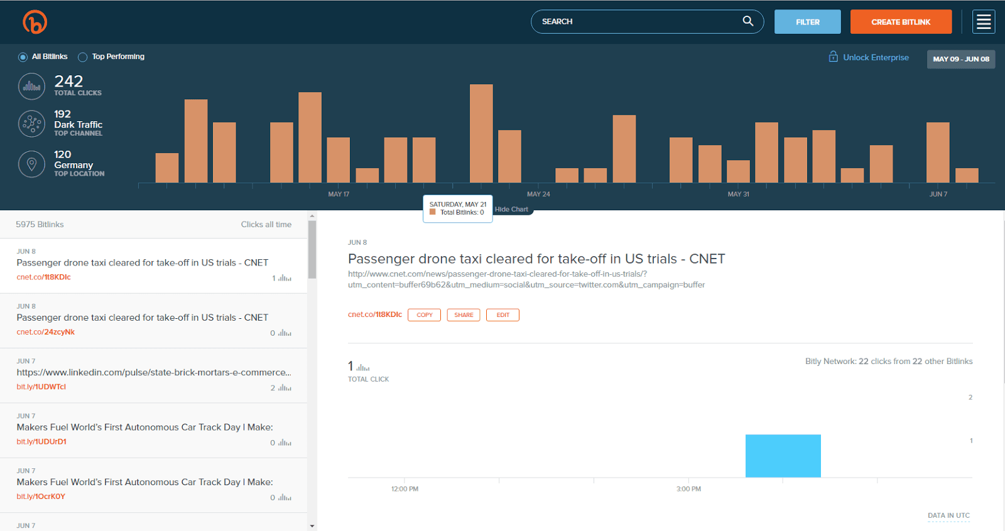This screenshot has height=531, width=1005.
Task: Click the Unlock Enterprise padlock icon
Action: tap(833, 56)
